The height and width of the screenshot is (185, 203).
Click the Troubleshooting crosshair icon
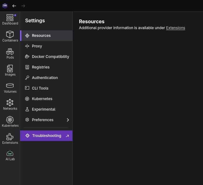pos(28,136)
